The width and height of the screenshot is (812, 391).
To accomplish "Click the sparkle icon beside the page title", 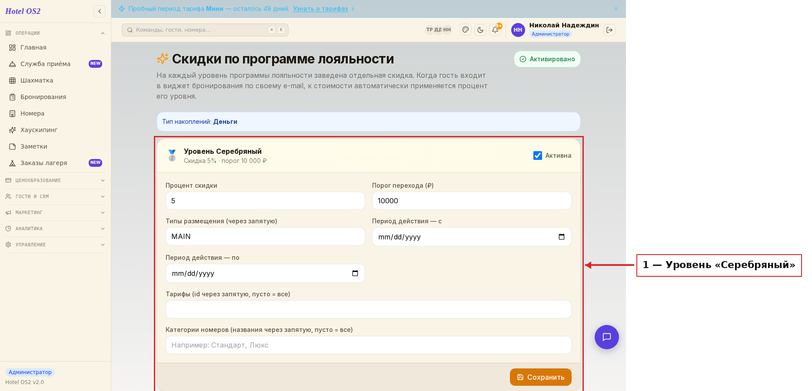I will tap(163, 59).
